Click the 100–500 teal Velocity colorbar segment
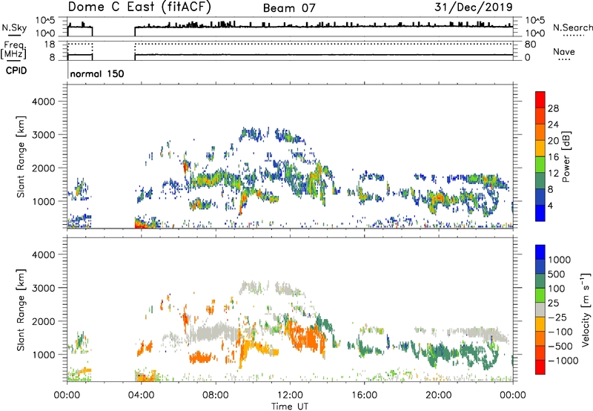Screen dimensions: 593x411 tap(540, 281)
